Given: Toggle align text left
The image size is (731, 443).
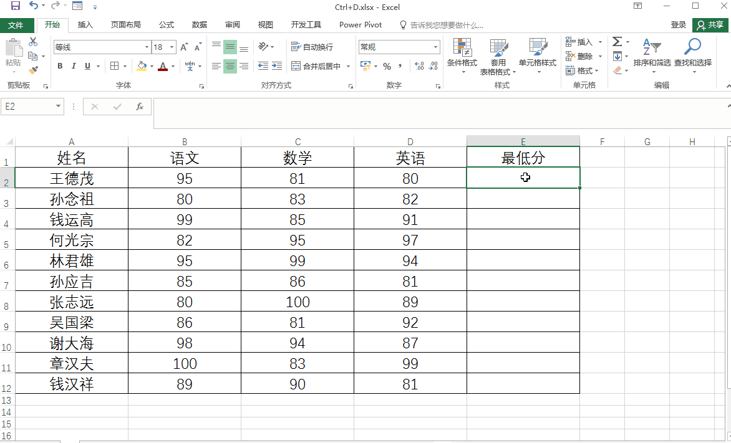Looking at the screenshot, I should click(216, 66).
